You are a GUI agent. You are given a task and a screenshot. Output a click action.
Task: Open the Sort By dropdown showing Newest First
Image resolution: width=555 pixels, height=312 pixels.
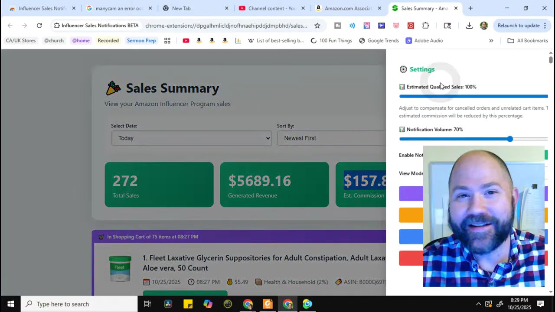pyautogui.click(x=332, y=138)
